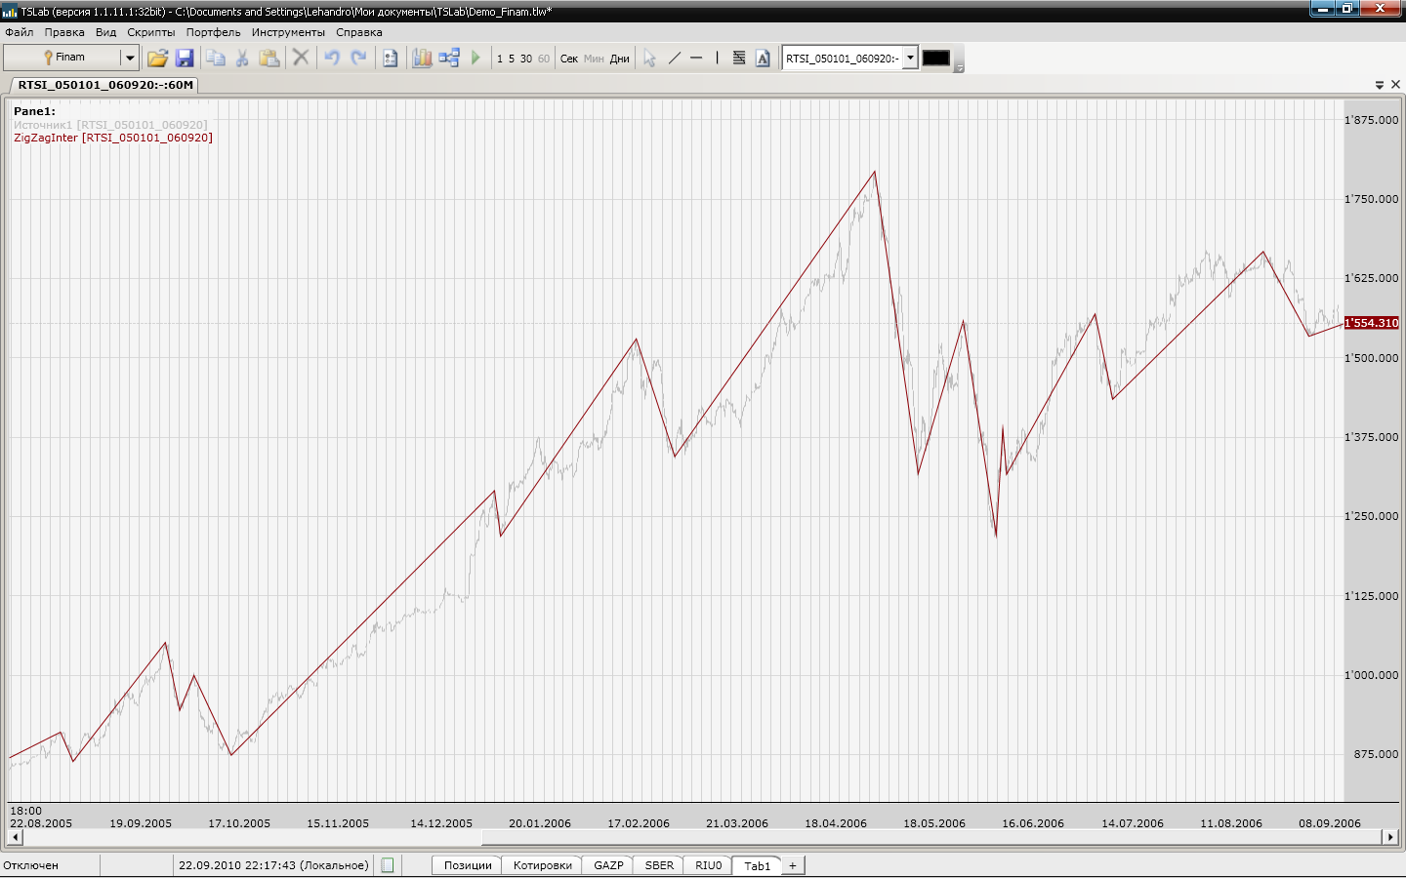1406x878 pixels.
Task: Switch to the RIU0 tab
Action: click(x=709, y=865)
